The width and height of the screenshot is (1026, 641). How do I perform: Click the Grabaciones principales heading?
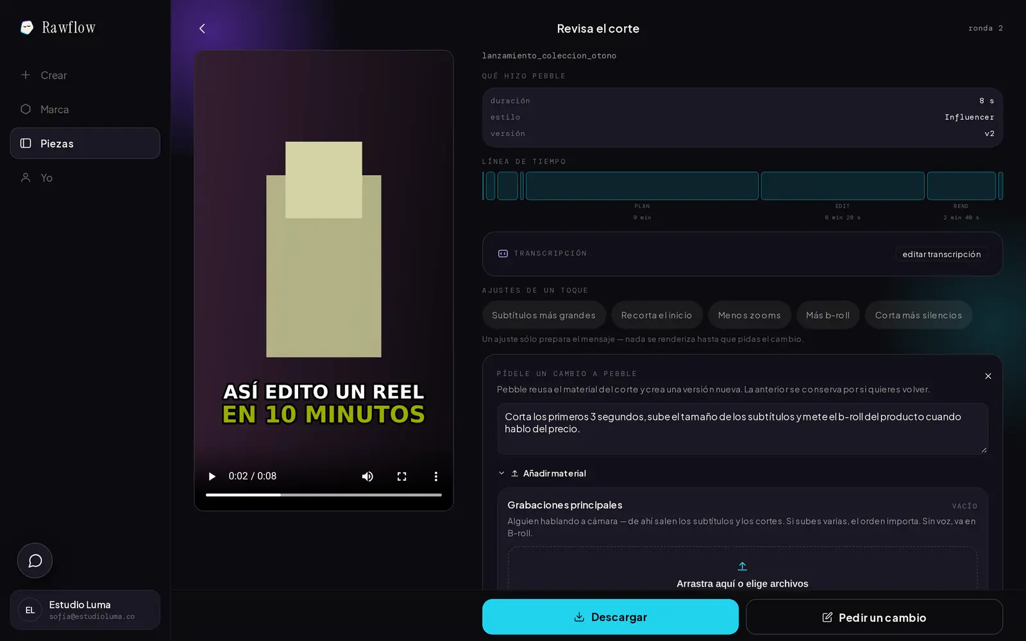565,505
